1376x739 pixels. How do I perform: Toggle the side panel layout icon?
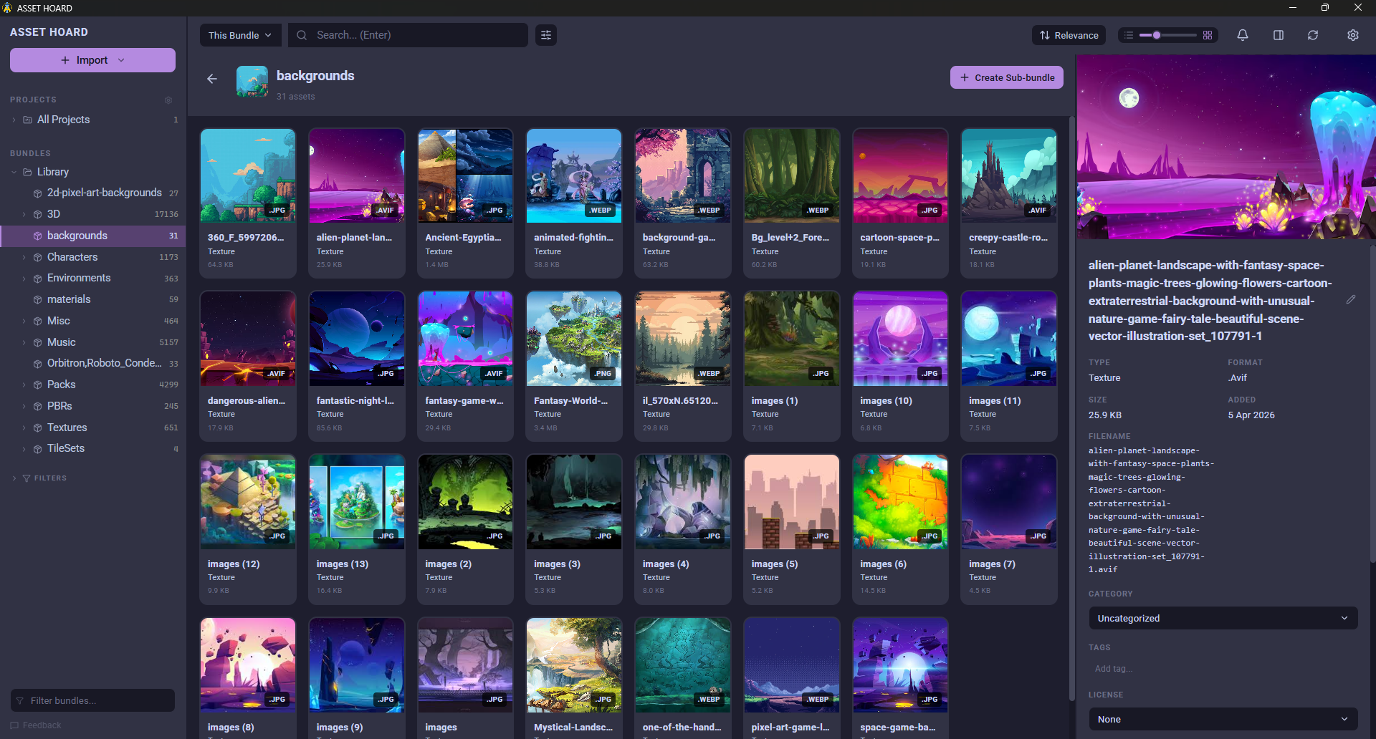[x=1278, y=34]
